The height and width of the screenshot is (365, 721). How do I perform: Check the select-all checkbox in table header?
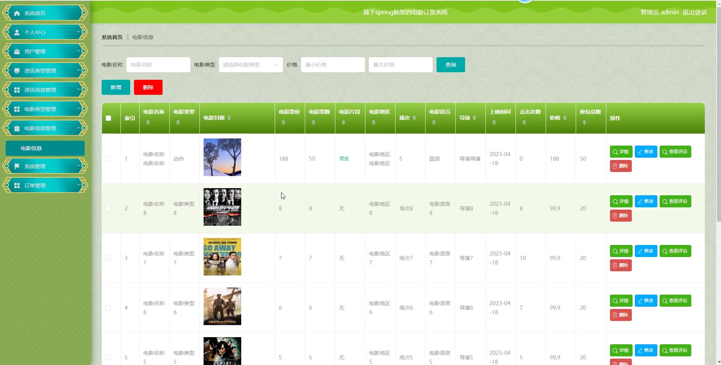pos(108,118)
